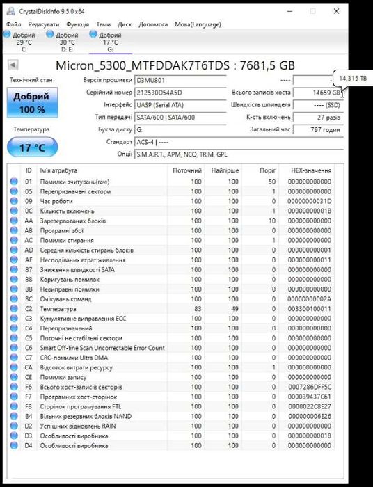
Task: Click status icon of attribute C4
Action: coord(14,328)
